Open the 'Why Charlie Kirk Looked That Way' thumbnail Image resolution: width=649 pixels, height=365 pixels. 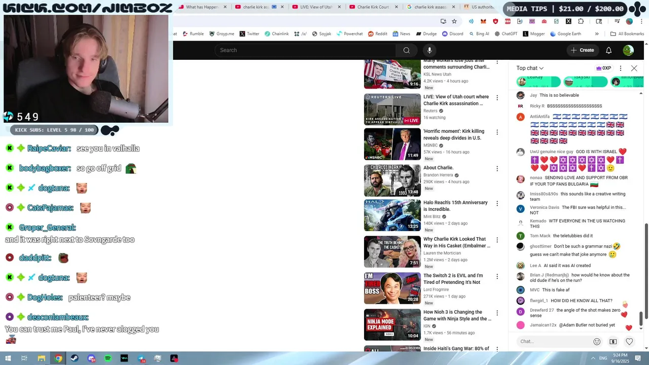click(x=392, y=252)
